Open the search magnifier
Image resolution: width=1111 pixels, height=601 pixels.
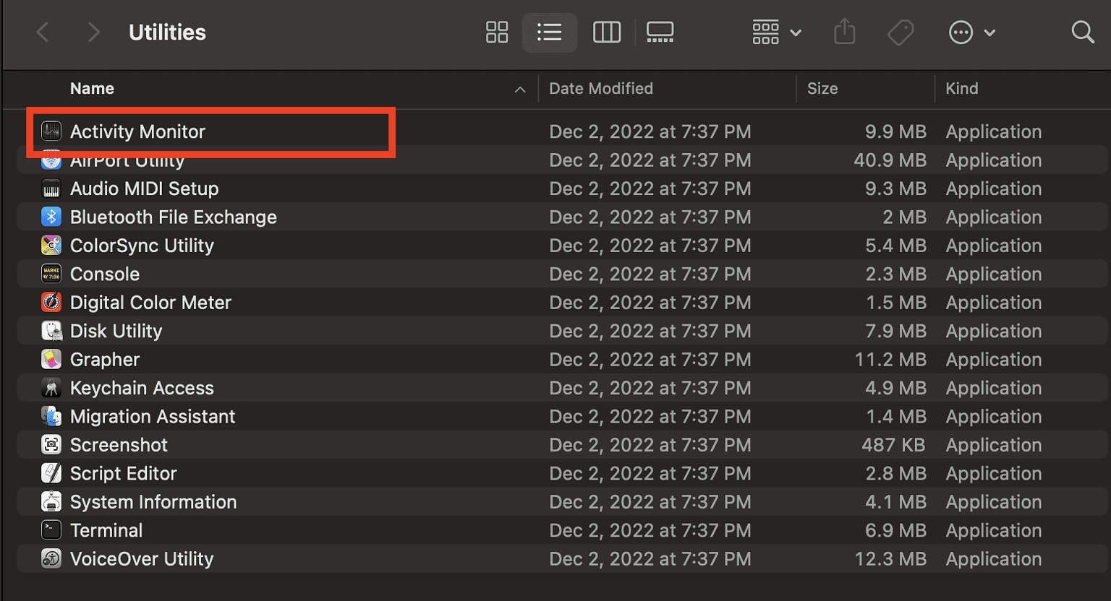(x=1083, y=33)
